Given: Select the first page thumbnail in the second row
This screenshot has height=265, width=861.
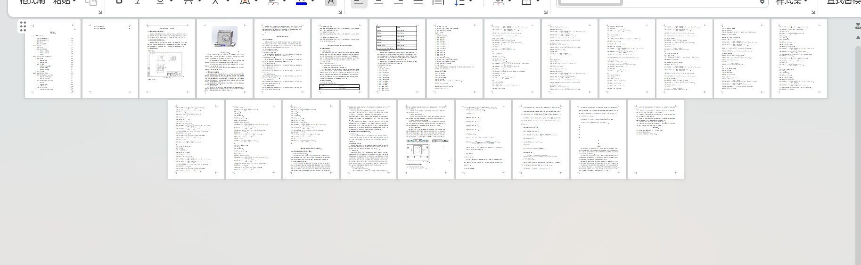Looking at the screenshot, I should (196, 139).
